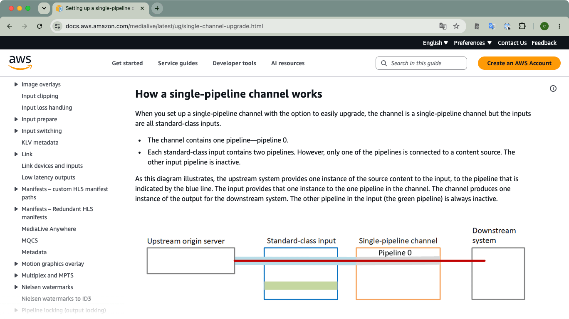Click the info icon beside the page heading

point(553,88)
